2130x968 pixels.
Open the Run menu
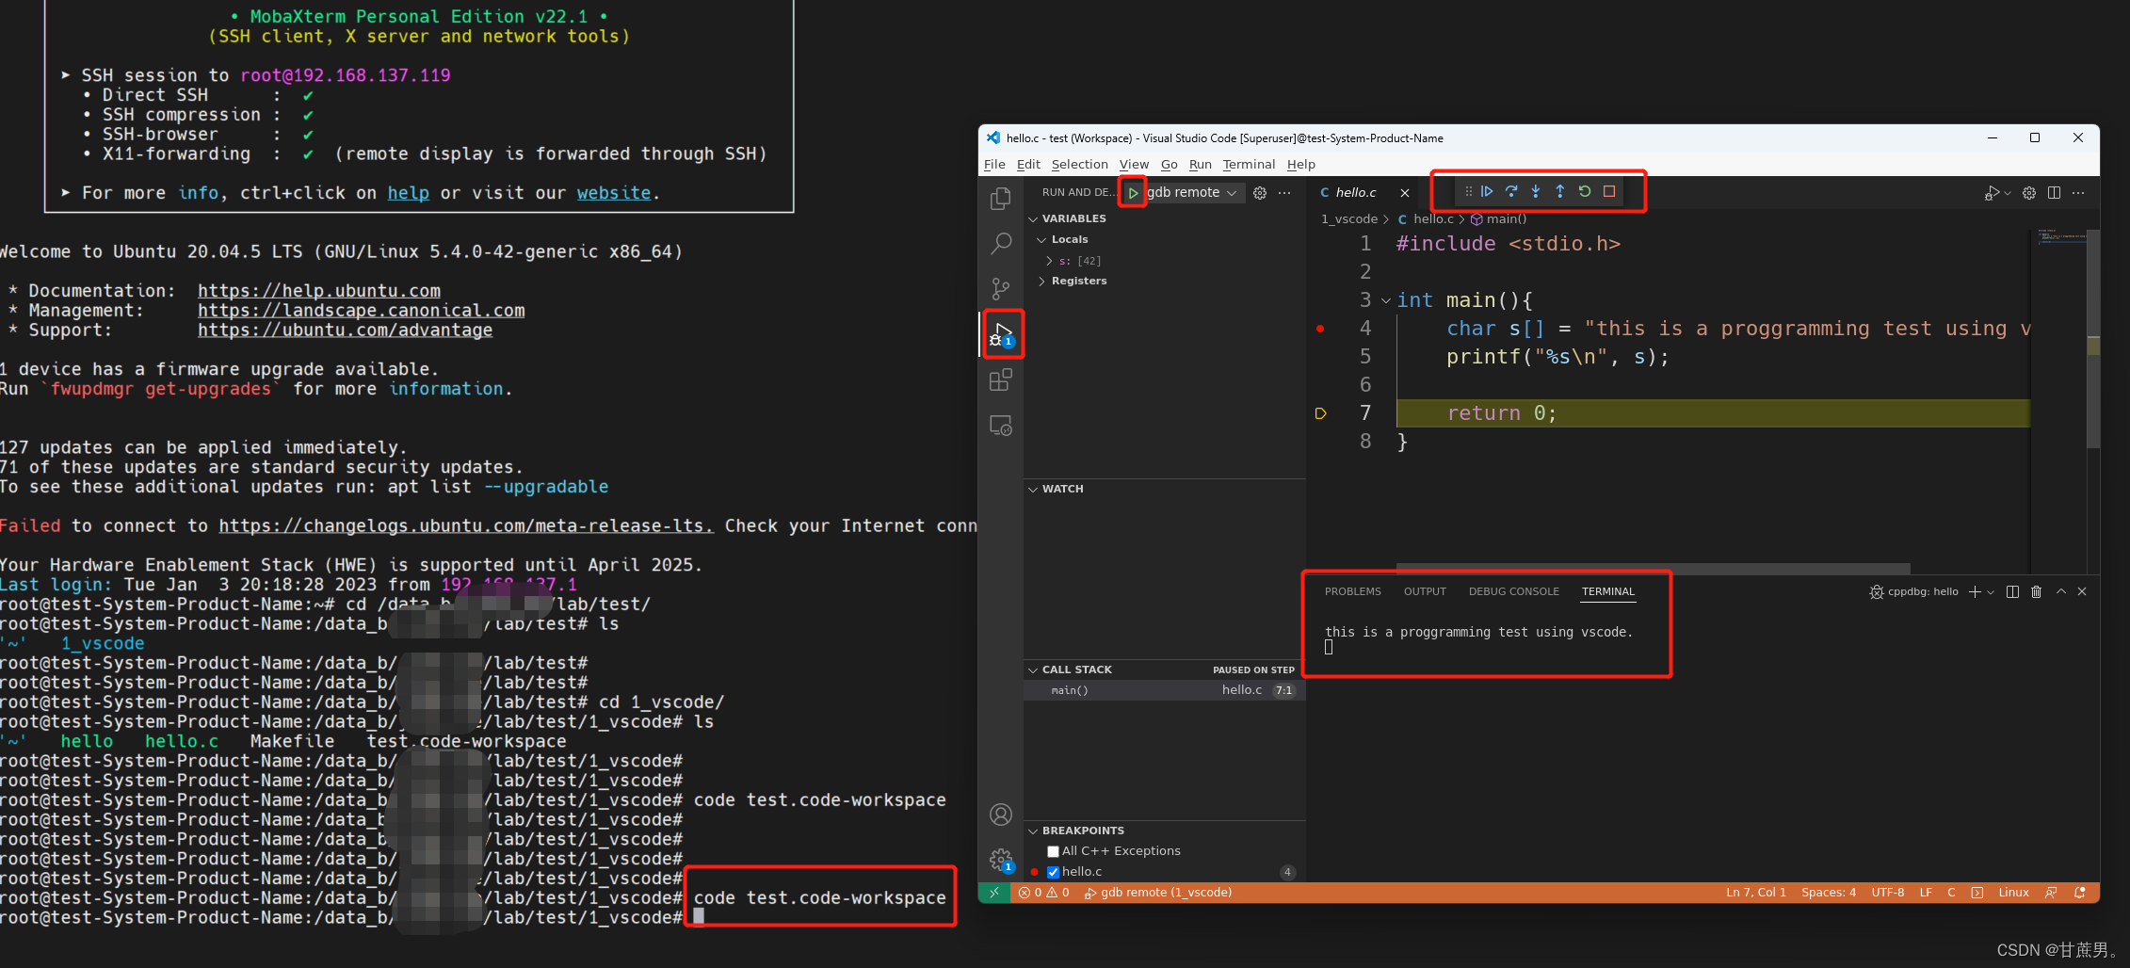click(x=1200, y=164)
